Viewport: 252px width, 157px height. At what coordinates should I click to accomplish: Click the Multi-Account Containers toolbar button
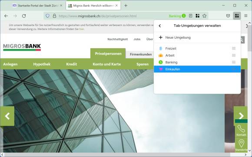[237, 16]
